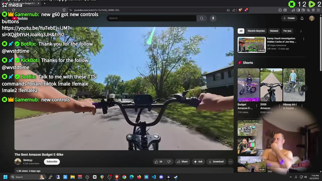Open Discord from the taskbar

[161, 177]
